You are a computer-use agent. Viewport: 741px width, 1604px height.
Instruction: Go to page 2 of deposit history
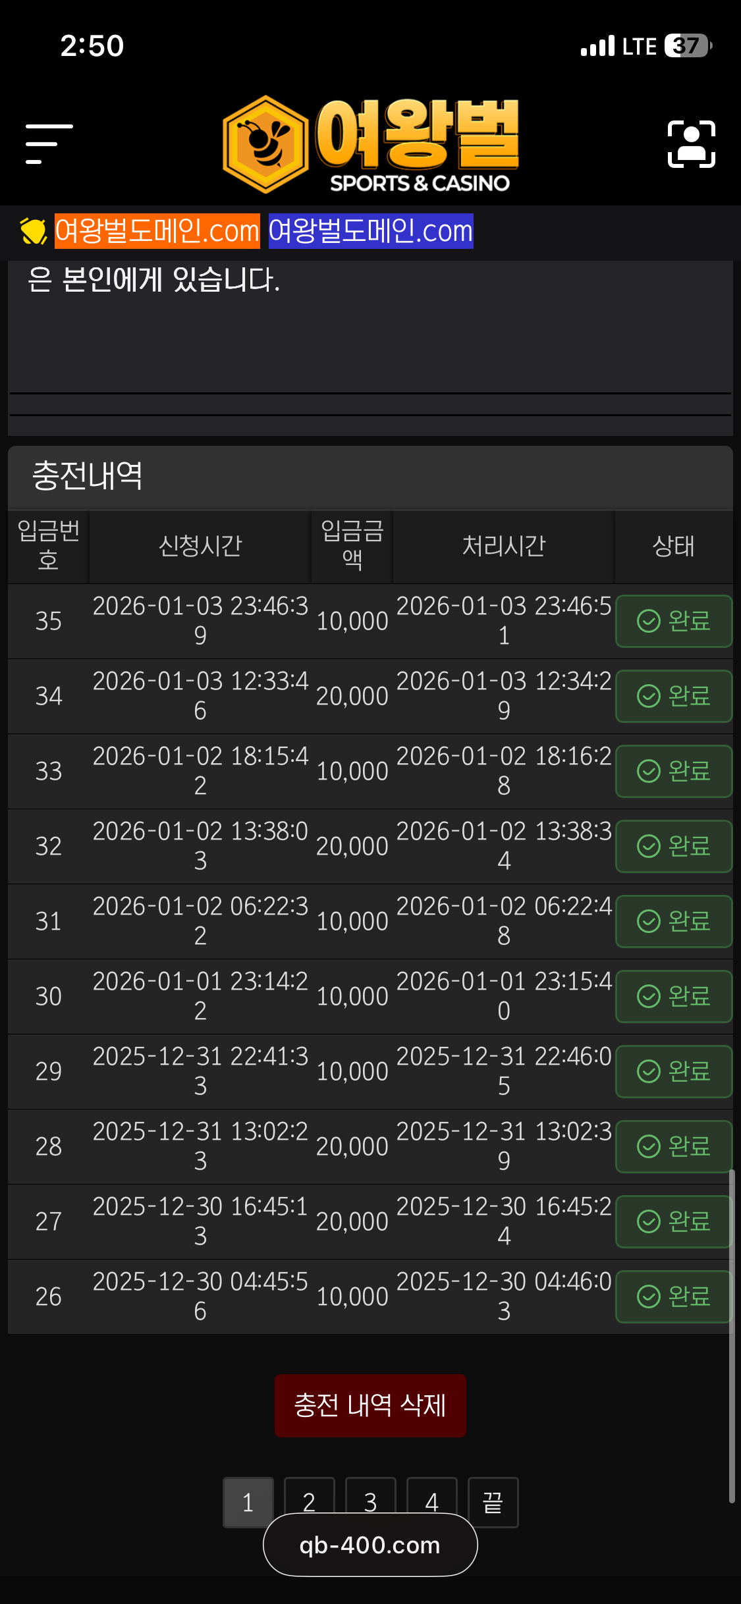click(x=309, y=1496)
